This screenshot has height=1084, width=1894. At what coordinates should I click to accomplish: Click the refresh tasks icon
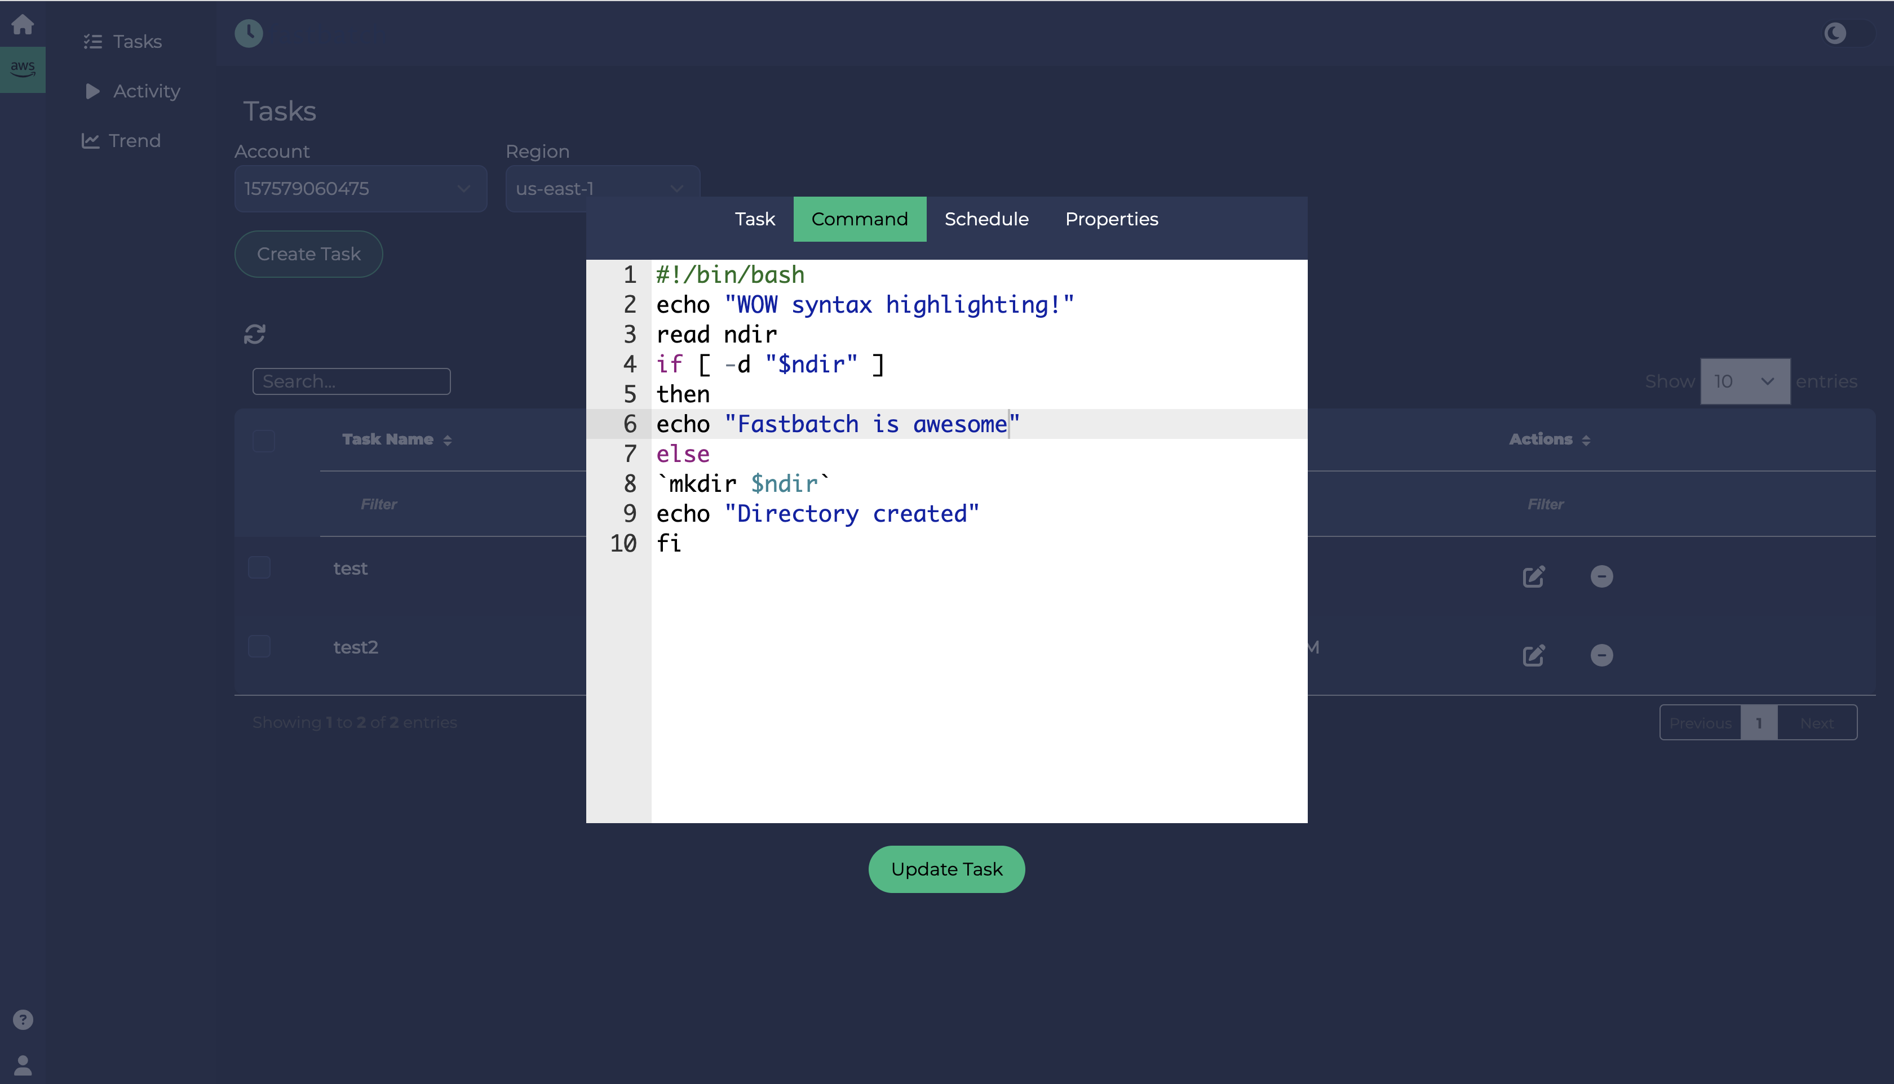pos(255,334)
